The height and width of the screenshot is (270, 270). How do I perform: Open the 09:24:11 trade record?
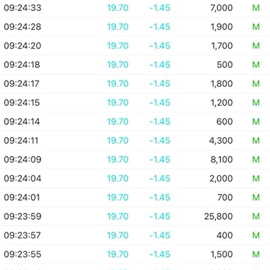pos(135,140)
